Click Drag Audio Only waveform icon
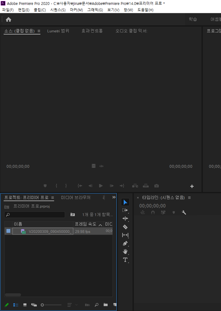The image size is (221, 311). pyautogui.click(x=102, y=166)
